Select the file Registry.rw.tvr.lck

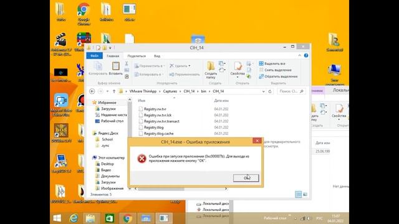point(158,115)
